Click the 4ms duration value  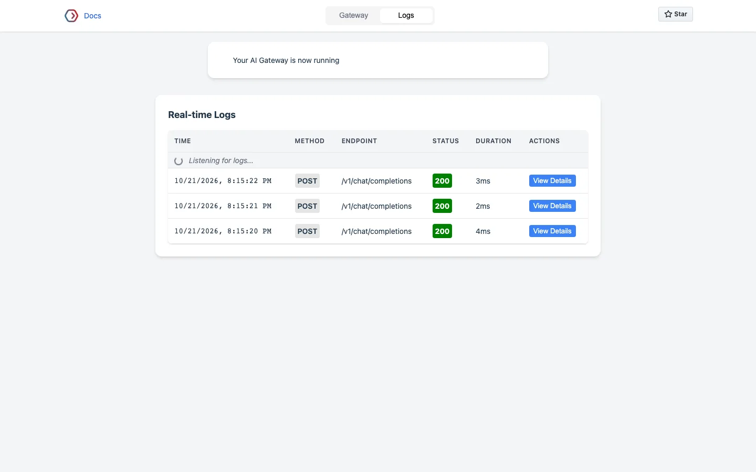coord(483,231)
